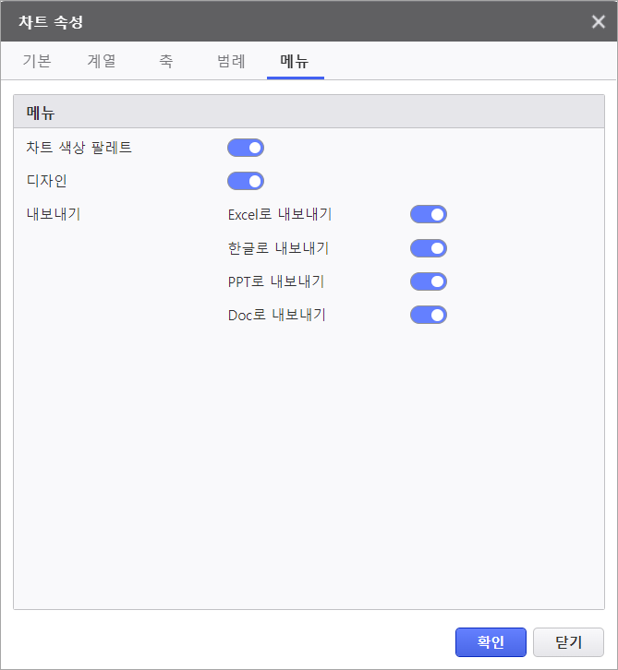The width and height of the screenshot is (618, 670).
Task: Click the 내보내기 category label
Action: coord(54,214)
